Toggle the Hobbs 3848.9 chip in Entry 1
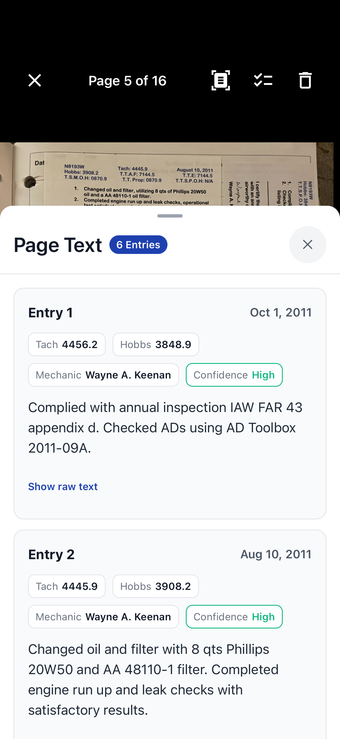Image resolution: width=340 pixels, height=739 pixels. 156,344
